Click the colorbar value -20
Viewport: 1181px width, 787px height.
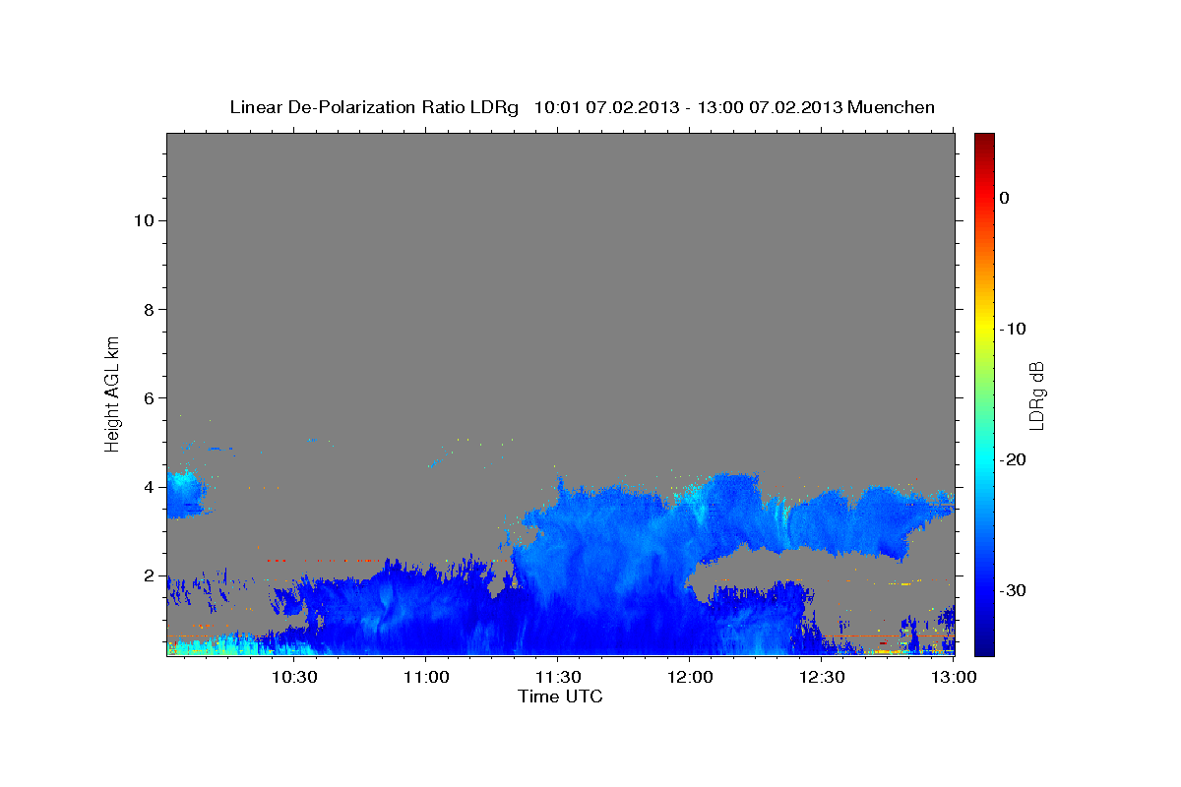point(1014,459)
